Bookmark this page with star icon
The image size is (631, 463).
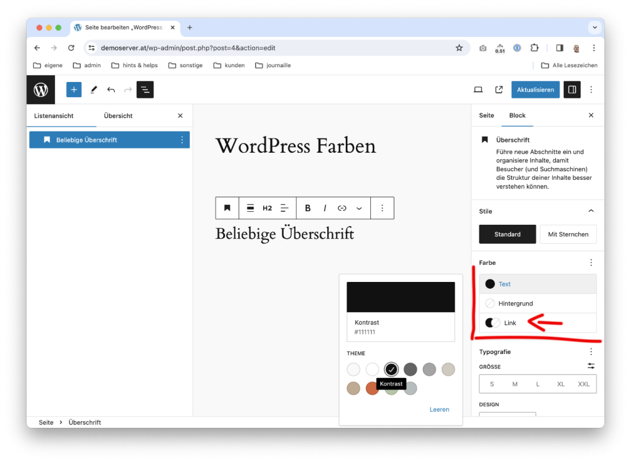click(459, 48)
